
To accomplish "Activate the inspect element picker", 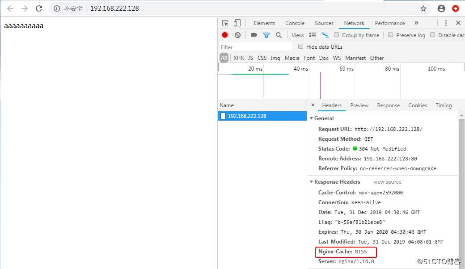I will coord(225,23).
